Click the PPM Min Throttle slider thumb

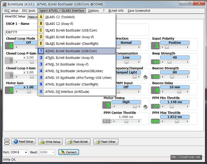[172, 106]
